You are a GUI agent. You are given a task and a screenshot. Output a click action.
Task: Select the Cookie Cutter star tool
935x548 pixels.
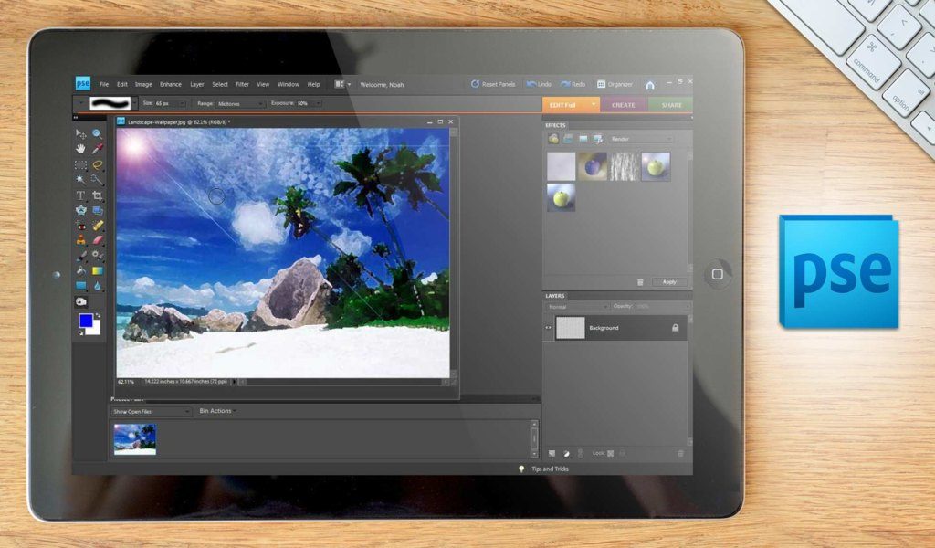[x=80, y=210]
